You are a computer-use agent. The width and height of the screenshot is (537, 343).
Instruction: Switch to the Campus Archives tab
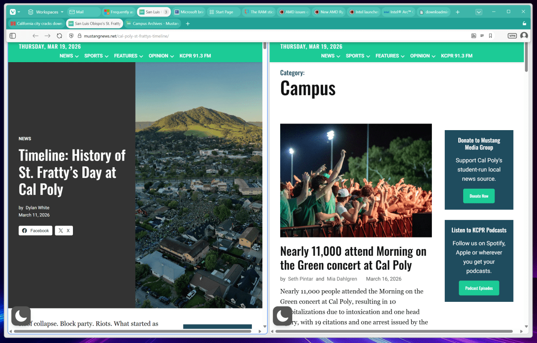pos(152,23)
